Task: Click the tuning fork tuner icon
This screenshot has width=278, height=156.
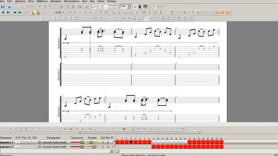Action: click(79, 7)
